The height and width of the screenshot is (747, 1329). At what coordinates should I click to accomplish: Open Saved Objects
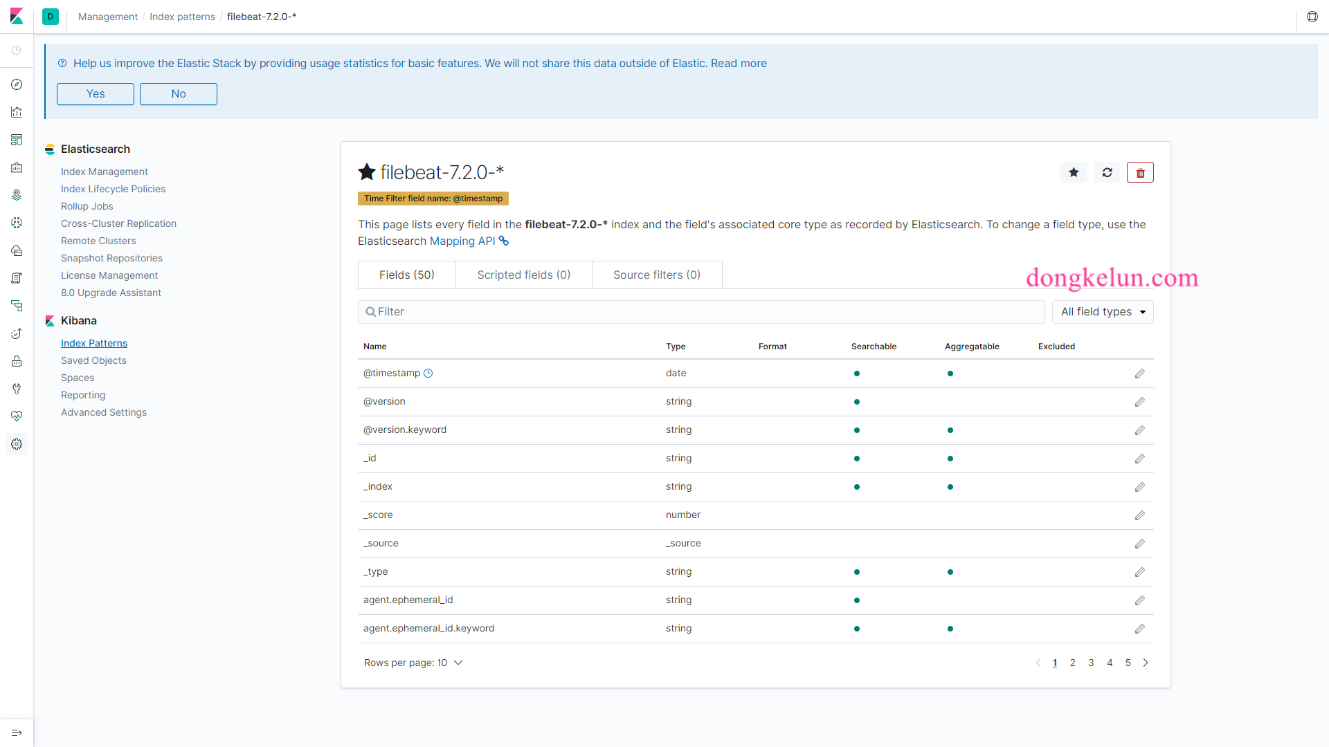[93, 360]
